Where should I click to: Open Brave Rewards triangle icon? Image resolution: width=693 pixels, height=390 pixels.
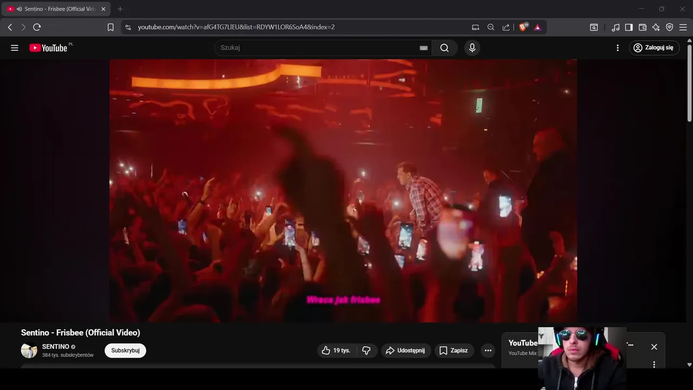coord(538,27)
